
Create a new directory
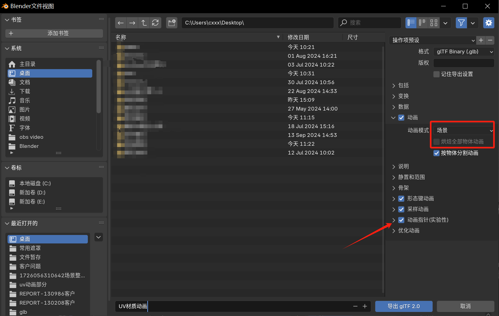point(172,23)
